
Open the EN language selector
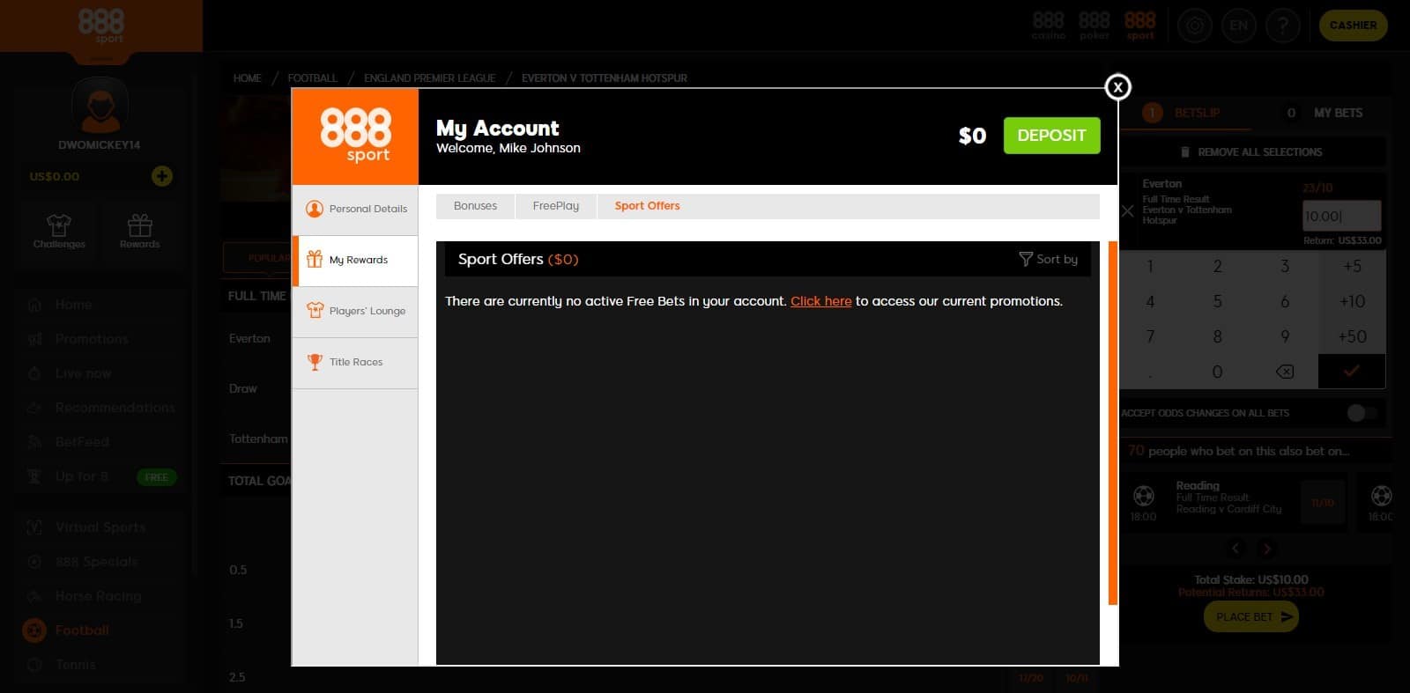[1238, 26]
